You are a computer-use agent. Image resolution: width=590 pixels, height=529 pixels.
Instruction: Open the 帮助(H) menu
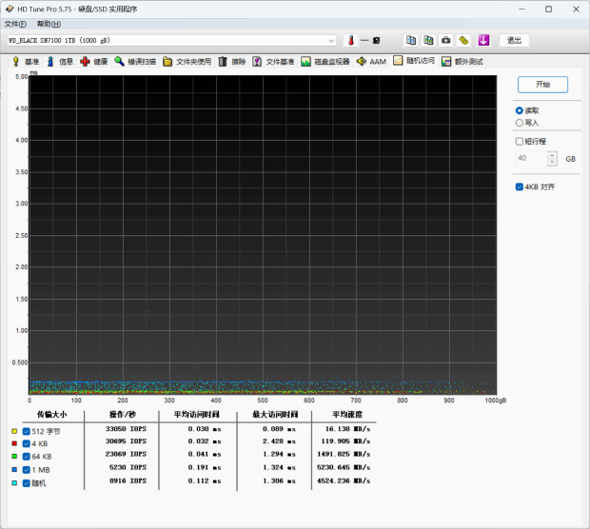coord(49,24)
